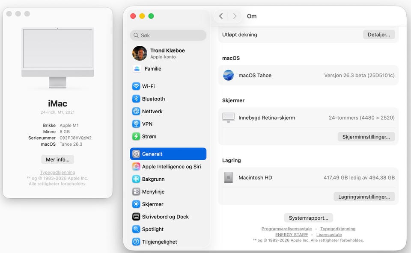Click the Systemrapport... button
411x253 pixels.
click(x=308, y=218)
